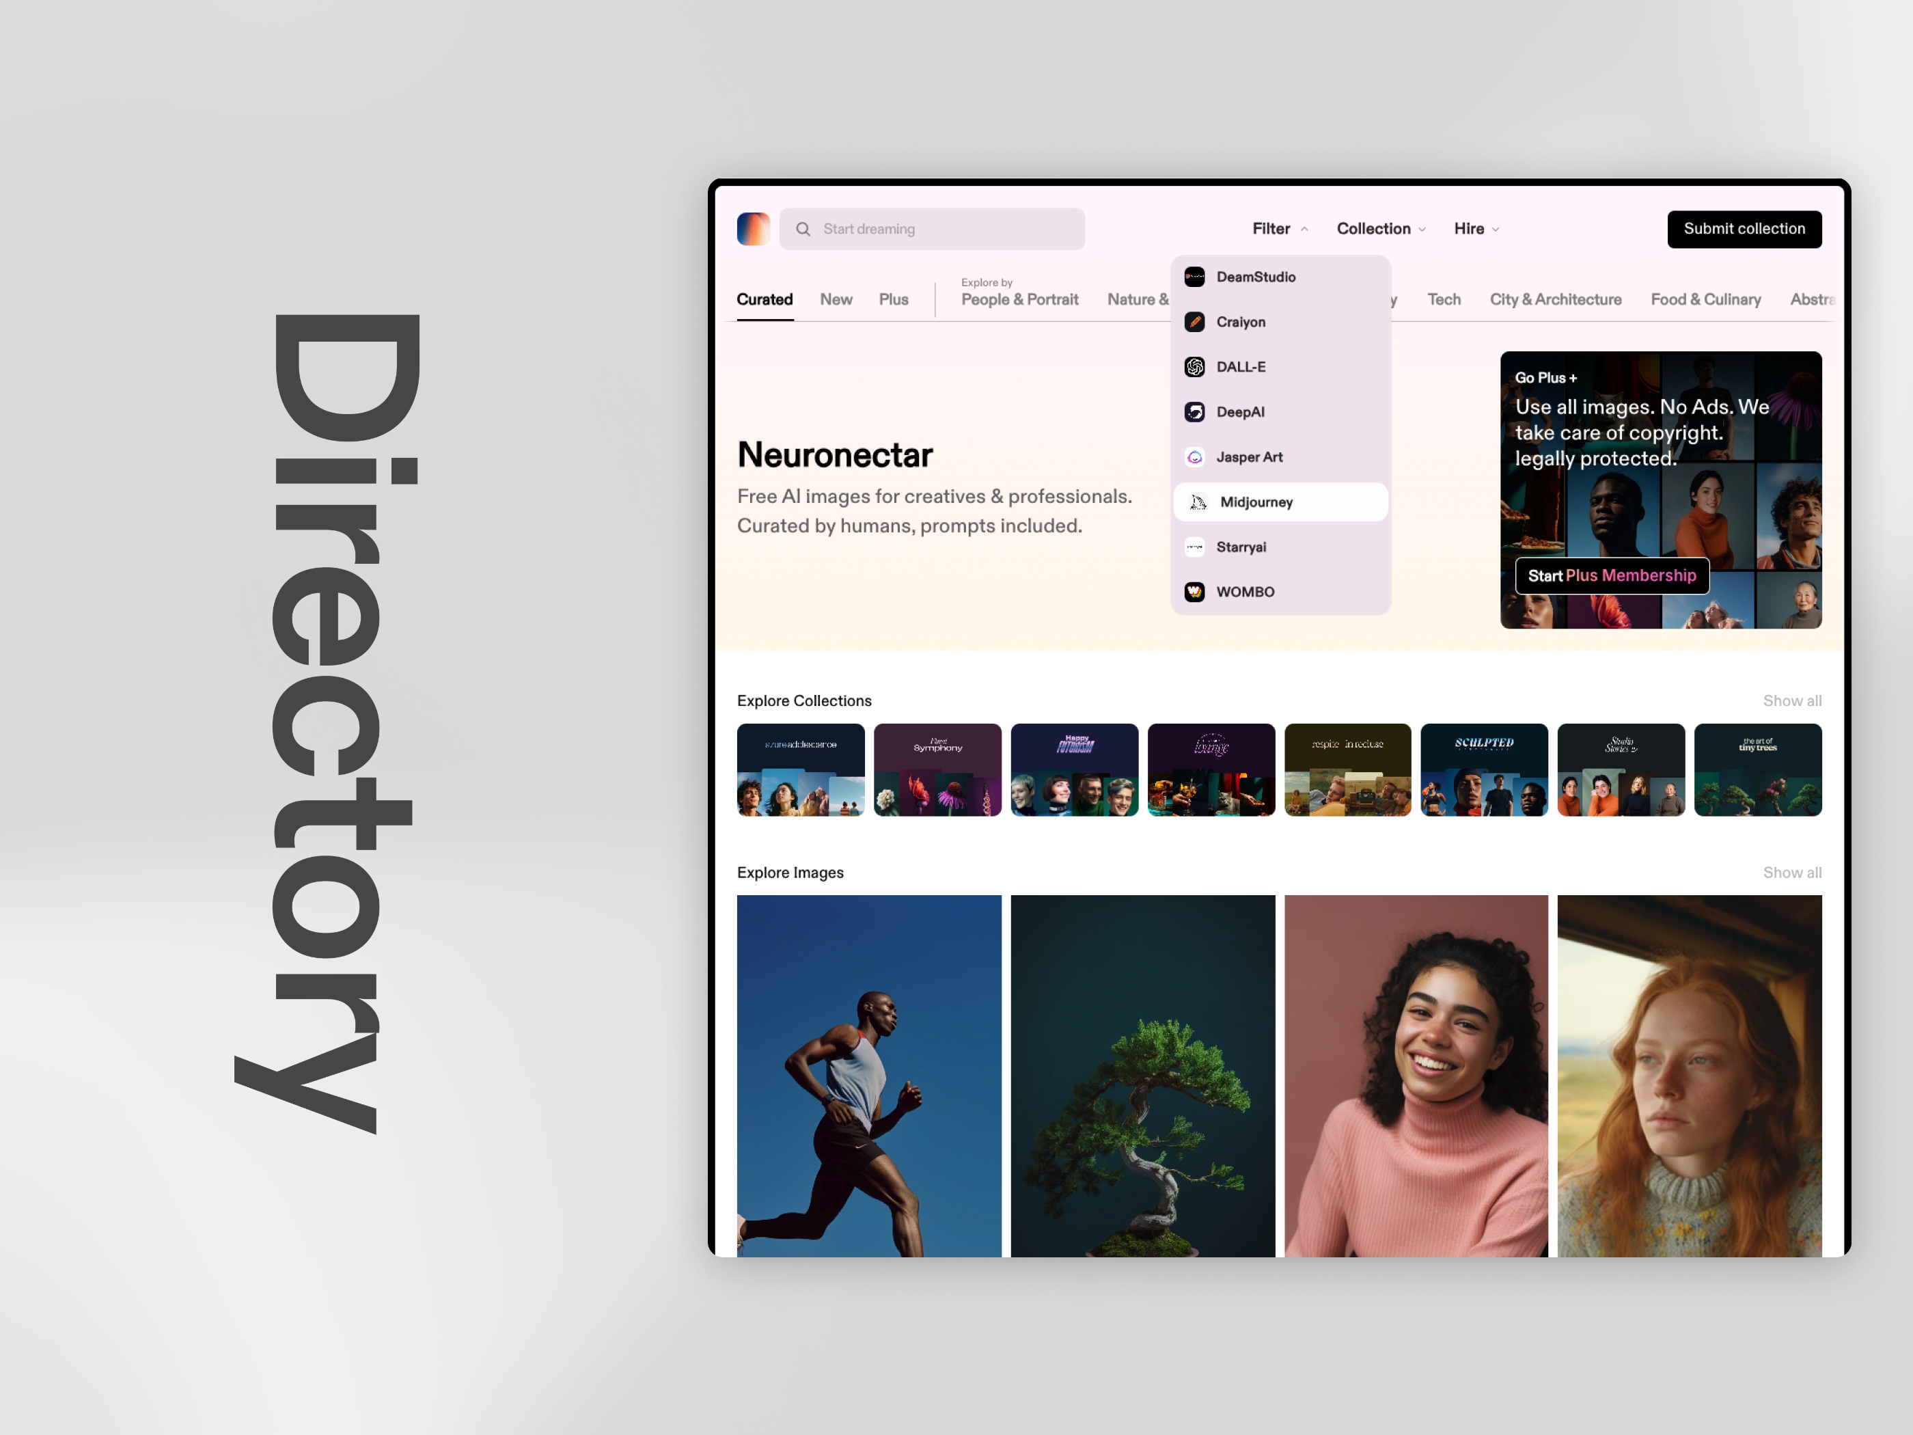Click the Jasper Art filter icon
The width and height of the screenshot is (1913, 1435).
1196,456
